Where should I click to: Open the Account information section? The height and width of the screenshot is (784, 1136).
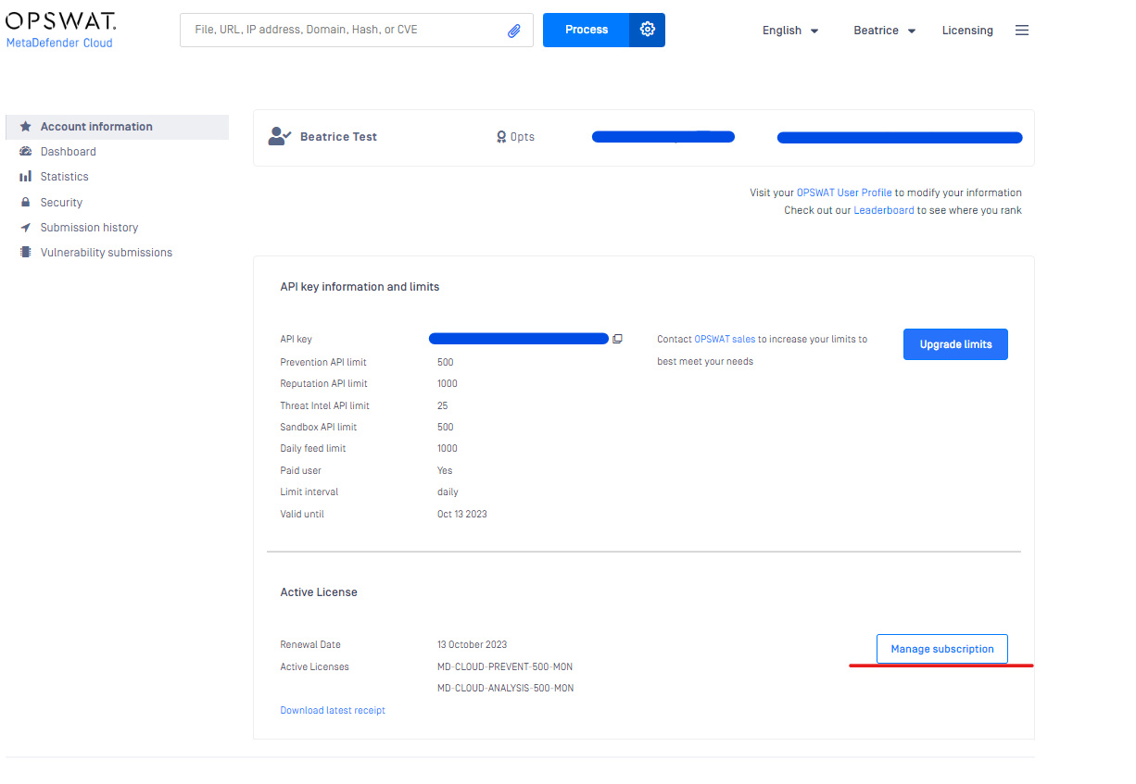coord(117,127)
